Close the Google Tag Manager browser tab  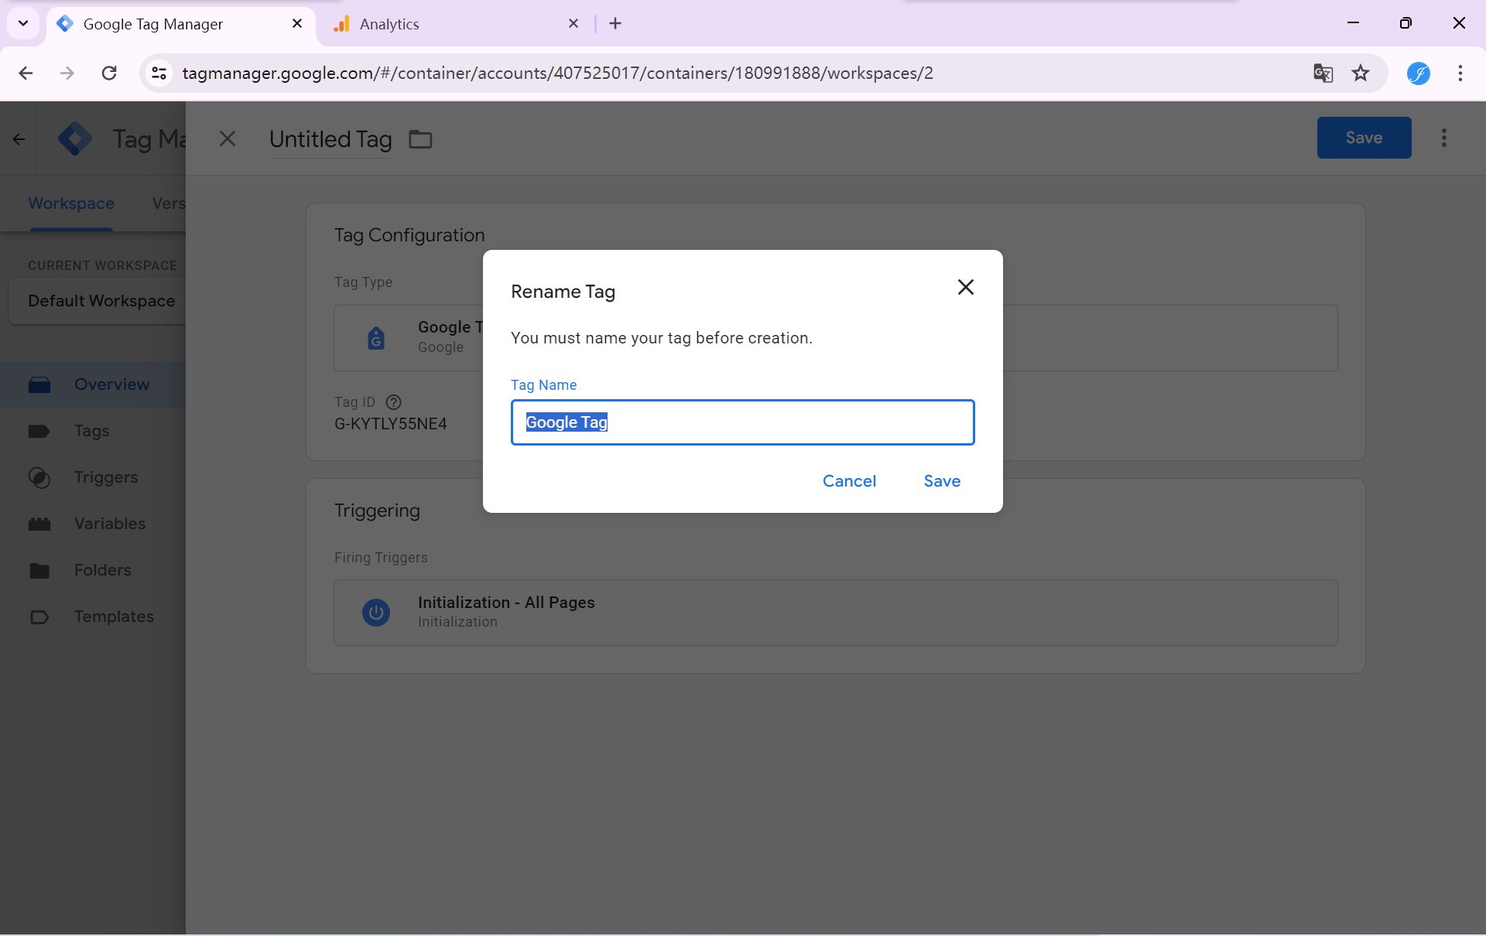click(297, 24)
